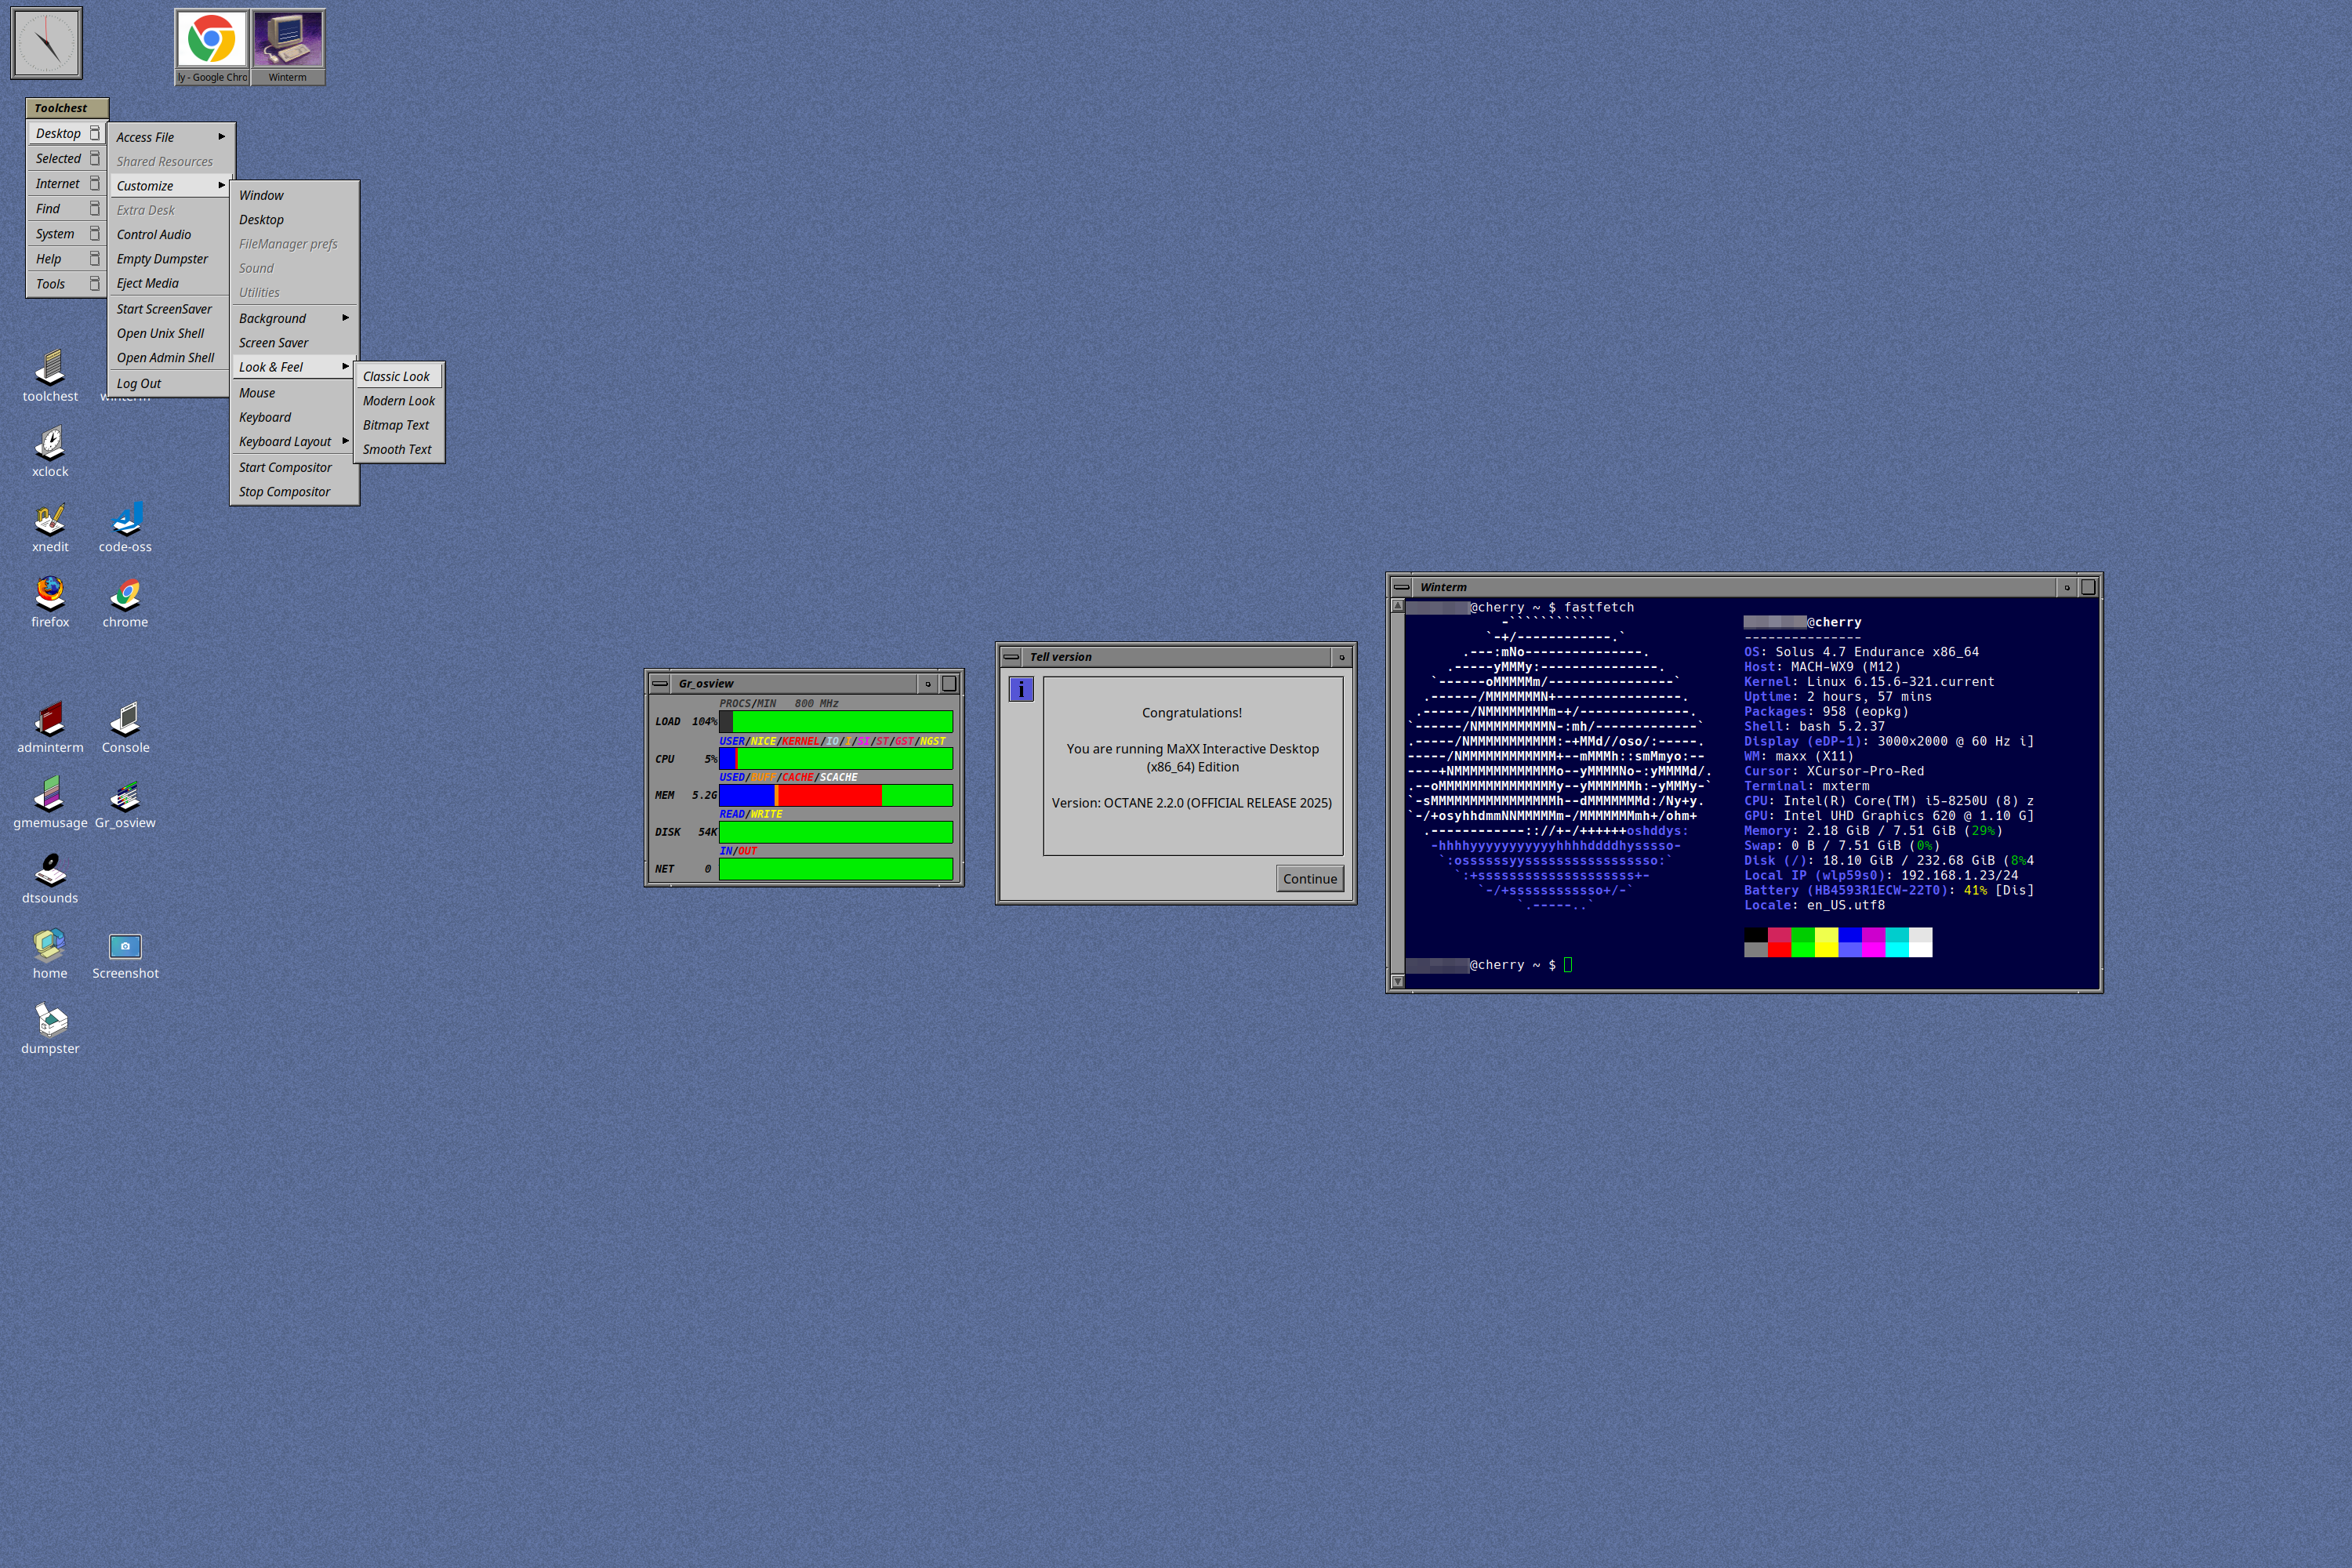Restore the minimized Google Chrome window icon
The image size is (2352, 1568).
pos(211,47)
